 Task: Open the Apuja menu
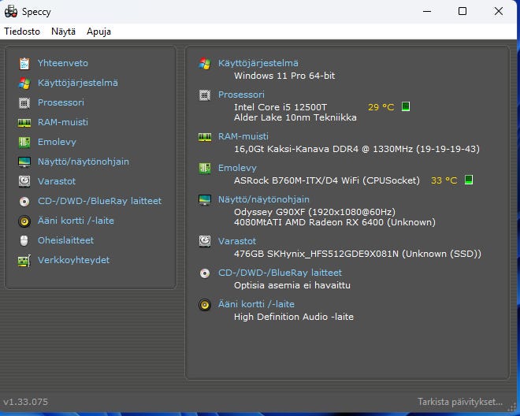[98, 32]
